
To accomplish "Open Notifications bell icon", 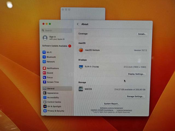I will tap(44, 68).
